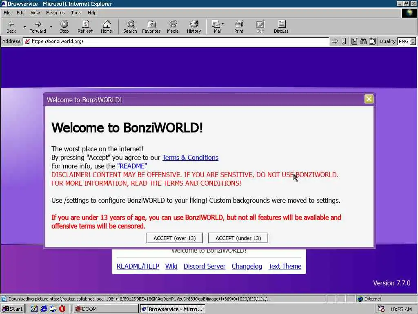Click the page icon in the address field
This screenshot has height=314, width=418.
[27, 41]
